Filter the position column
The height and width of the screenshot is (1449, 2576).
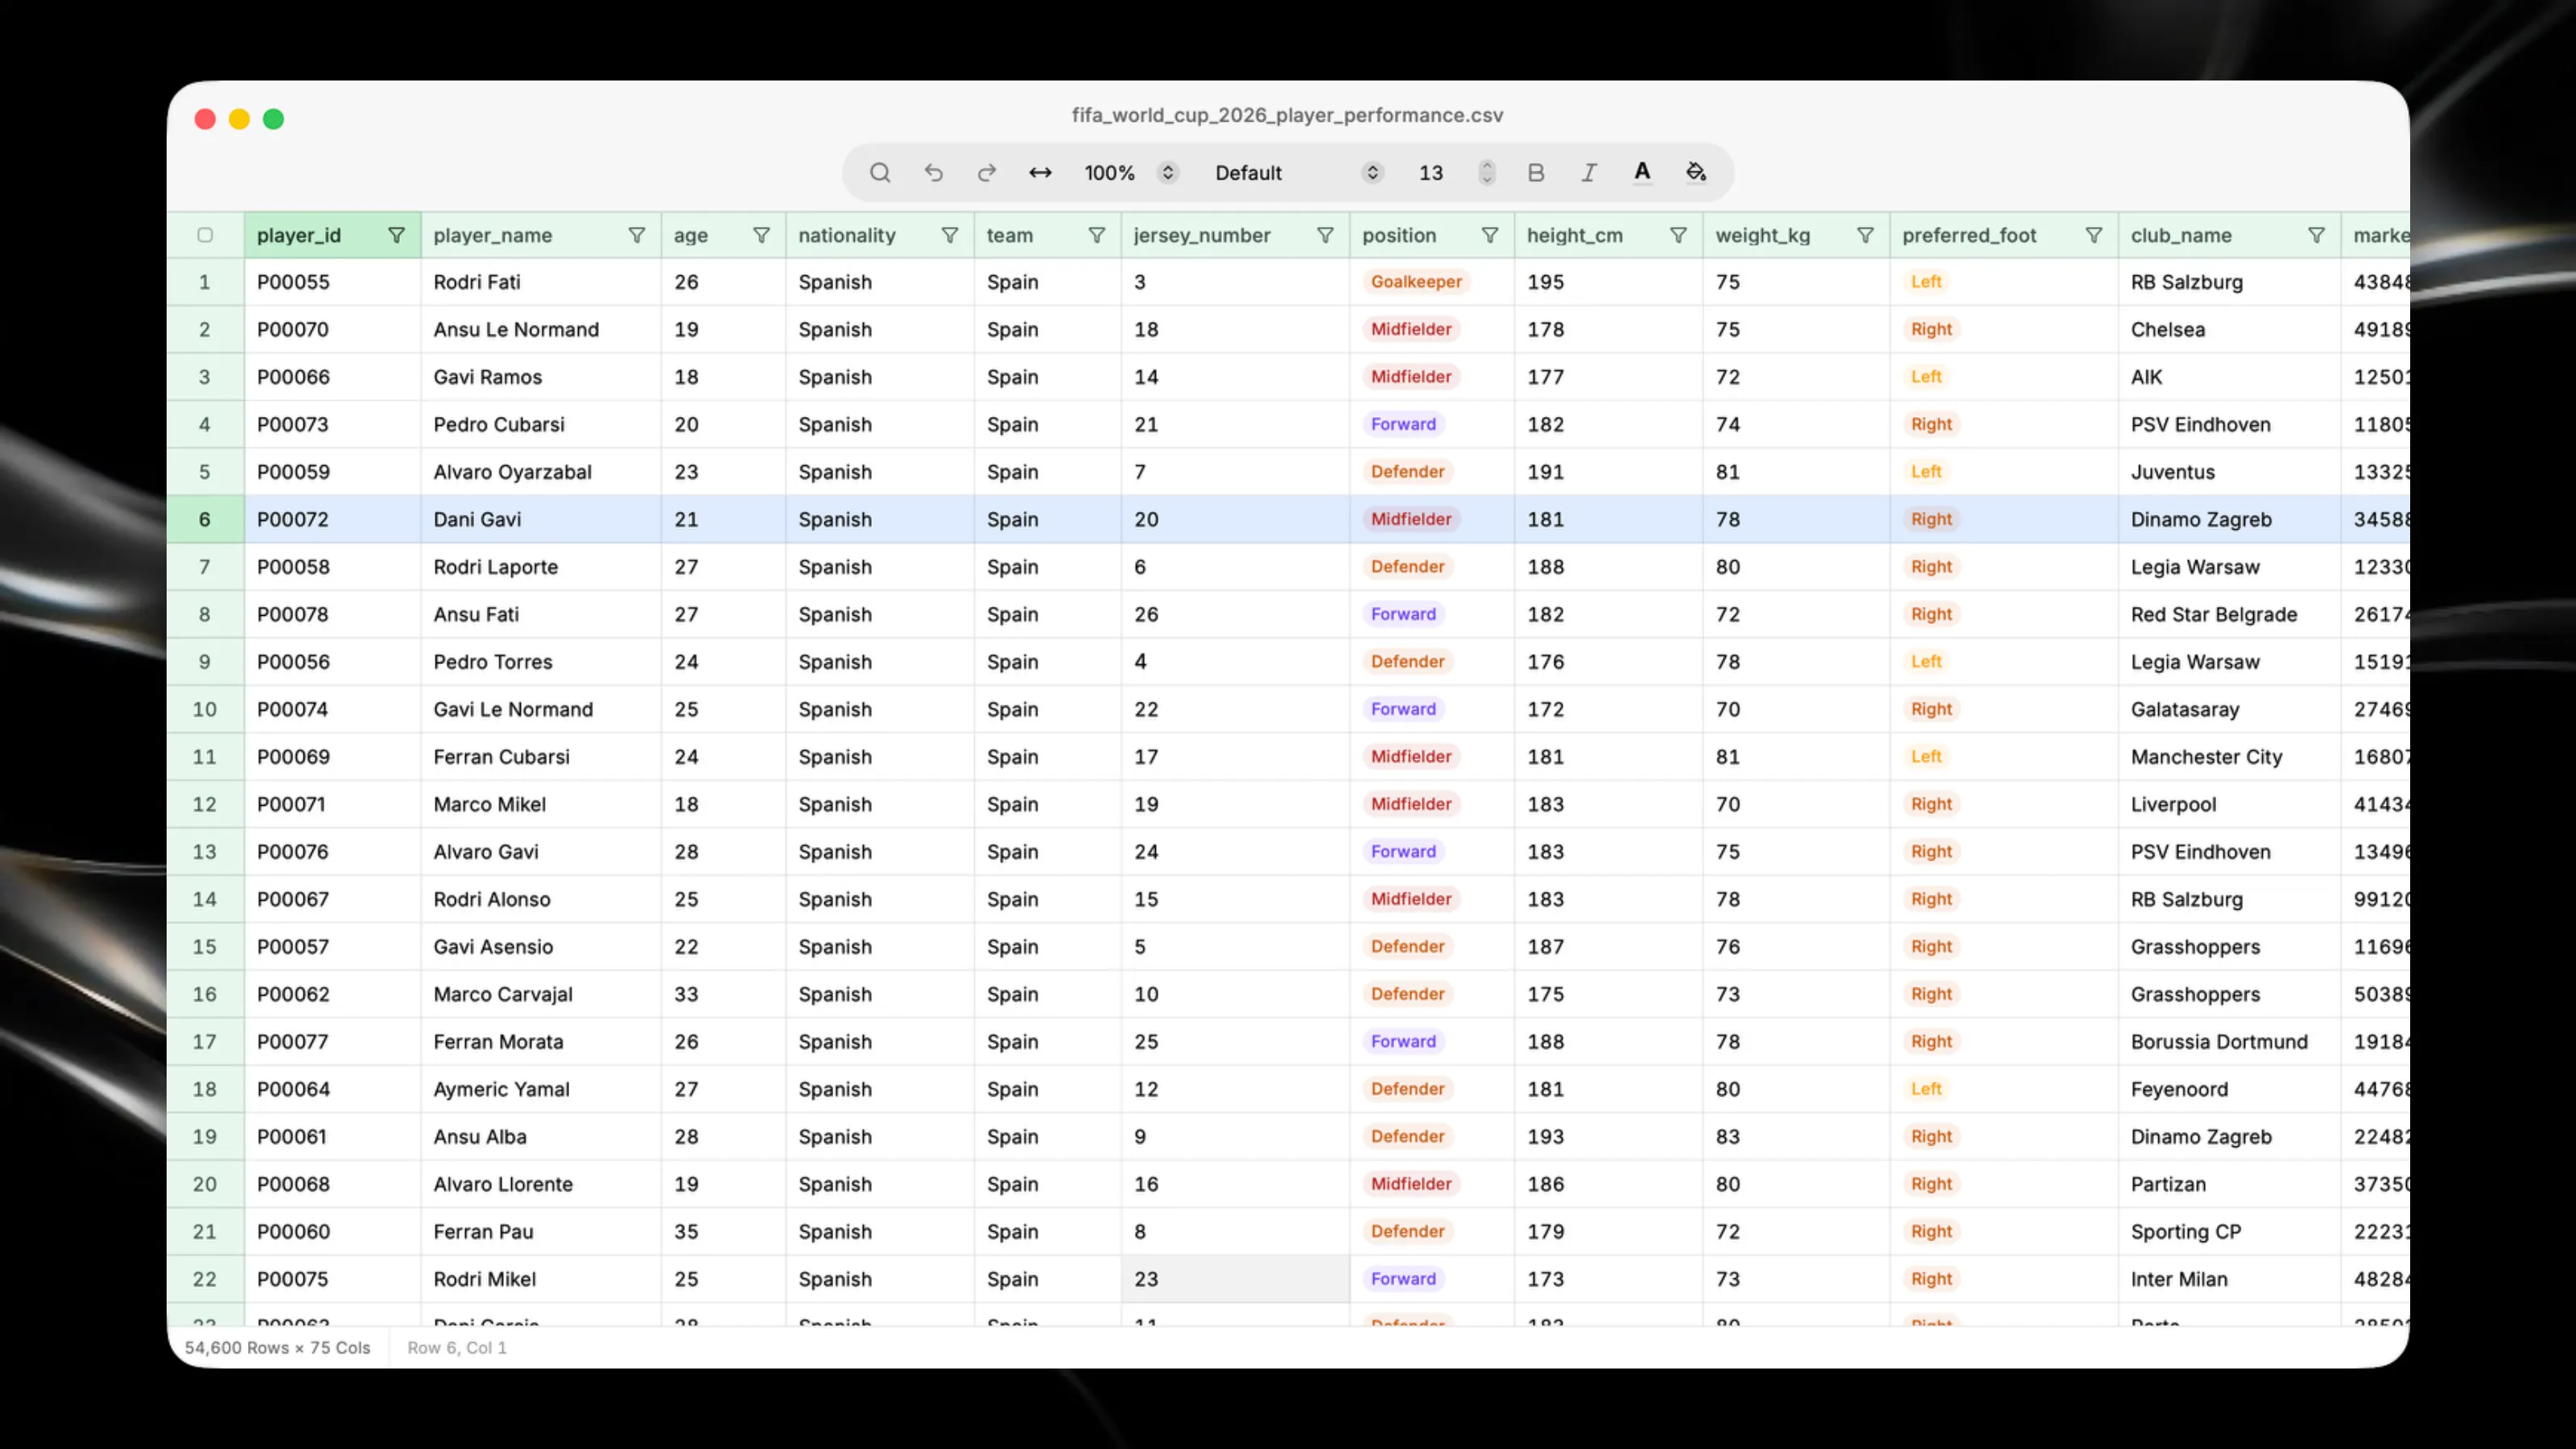(x=1490, y=236)
